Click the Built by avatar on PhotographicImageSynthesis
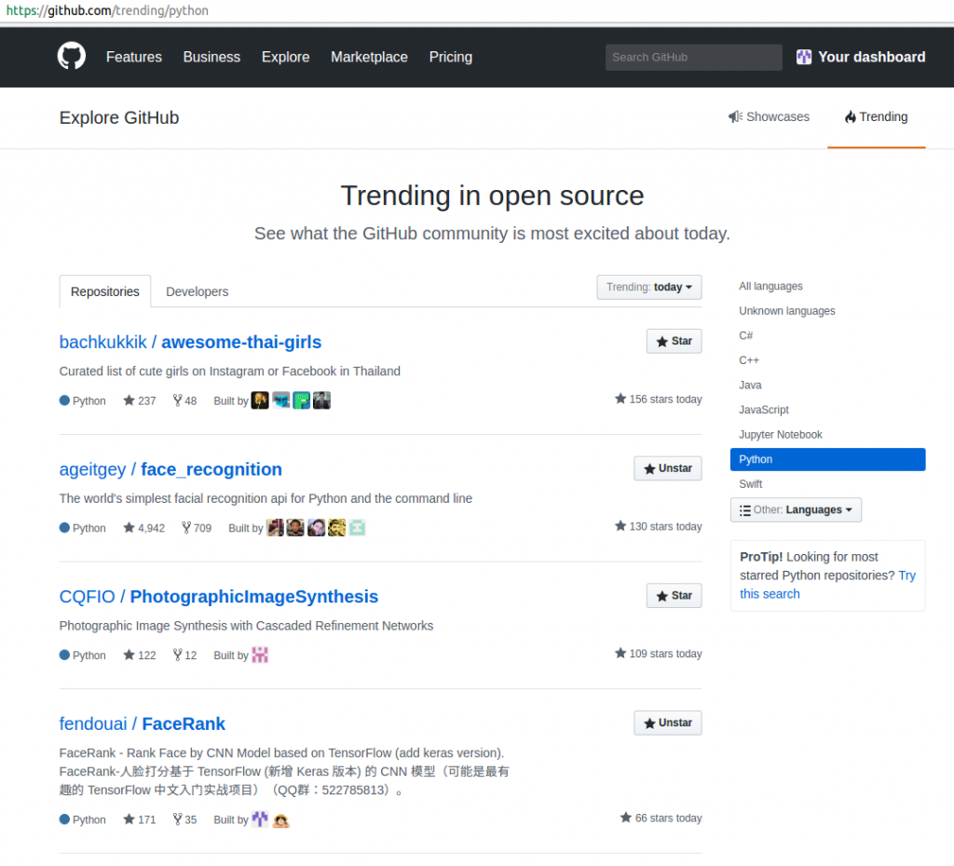 (260, 655)
